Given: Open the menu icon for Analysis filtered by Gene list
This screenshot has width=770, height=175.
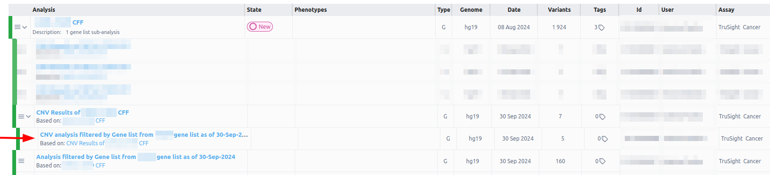Looking at the screenshot, I should [21, 161].
